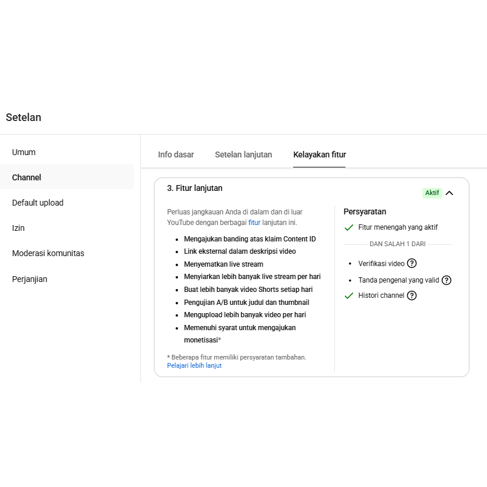Viewport: 487px width, 487px height.
Task: Collapse the Fitur lanjutan section chevron
Action: tap(449, 193)
